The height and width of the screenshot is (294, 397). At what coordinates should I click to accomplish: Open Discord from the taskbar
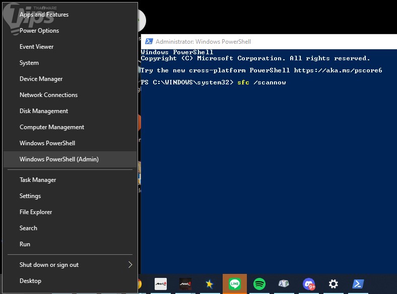pos(309,284)
